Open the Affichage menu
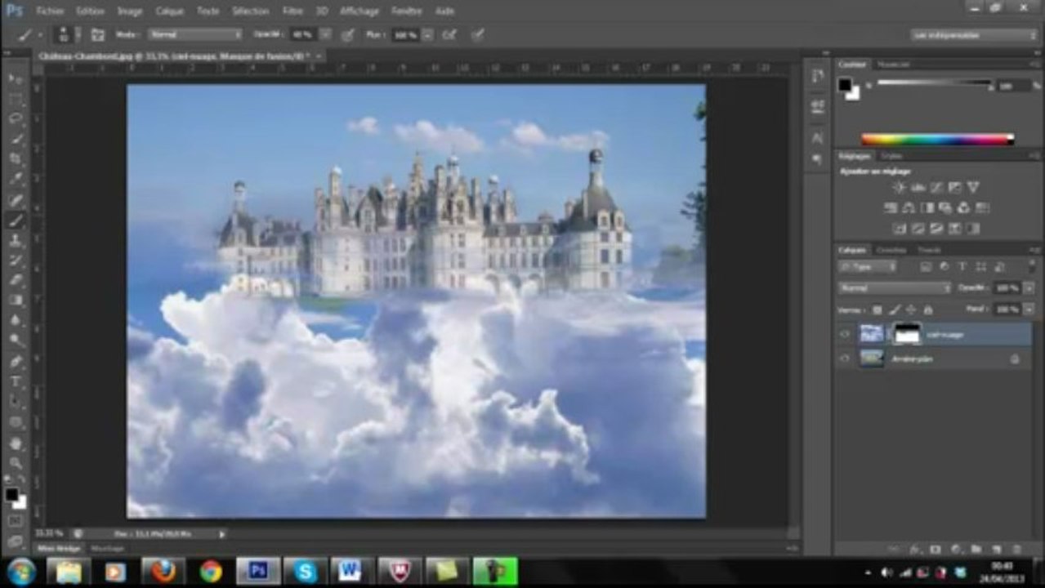The width and height of the screenshot is (1045, 588). point(359,11)
